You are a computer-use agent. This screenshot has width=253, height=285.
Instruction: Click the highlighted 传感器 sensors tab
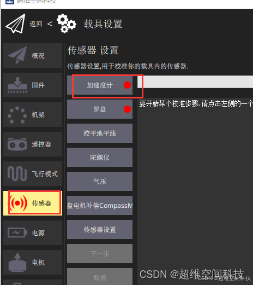(33, 203)
